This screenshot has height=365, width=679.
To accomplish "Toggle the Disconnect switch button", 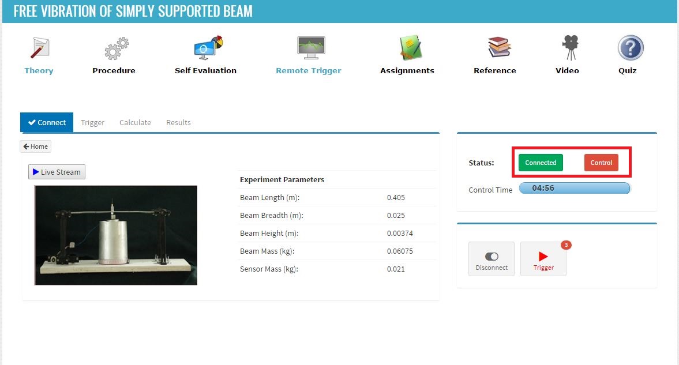I will tap(492, 259).
